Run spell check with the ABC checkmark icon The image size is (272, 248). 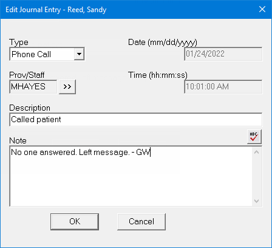[x=254, y=137]
